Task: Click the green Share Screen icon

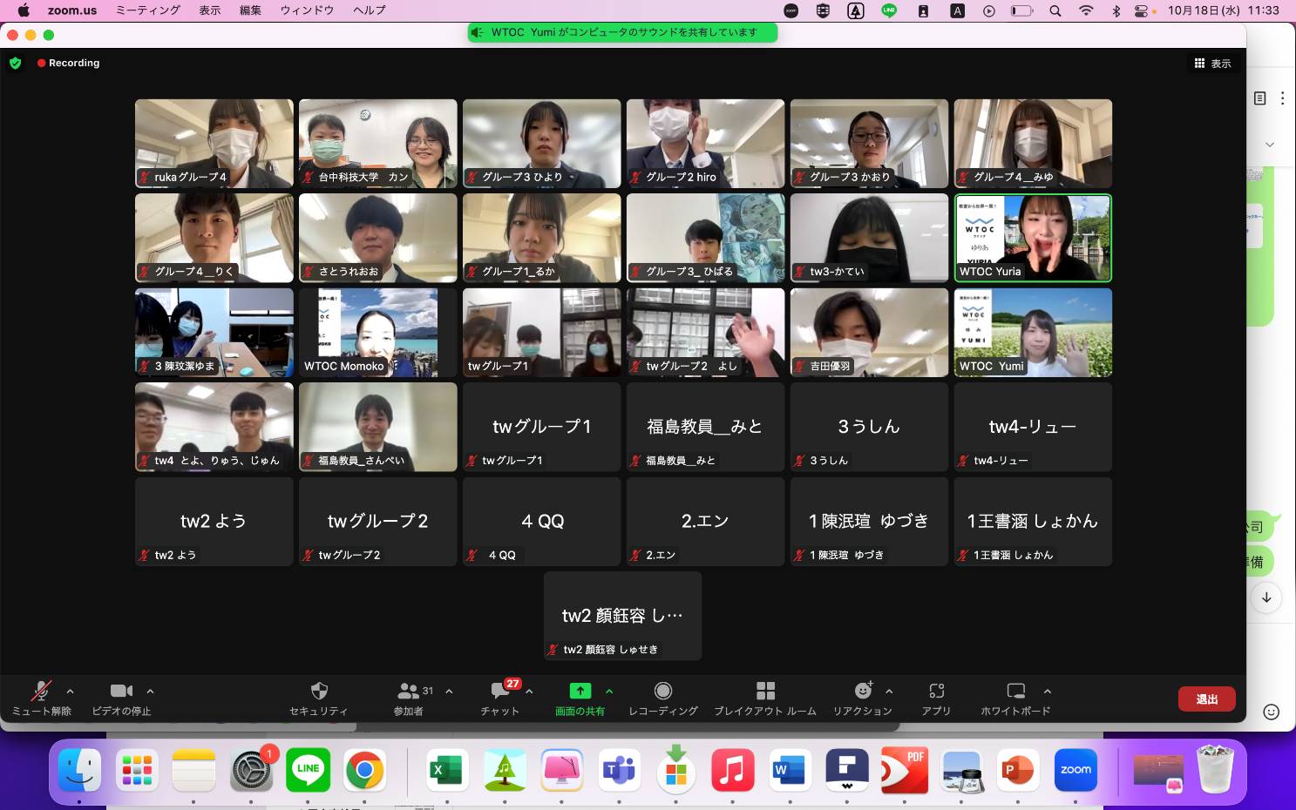Action: (580, 691)
